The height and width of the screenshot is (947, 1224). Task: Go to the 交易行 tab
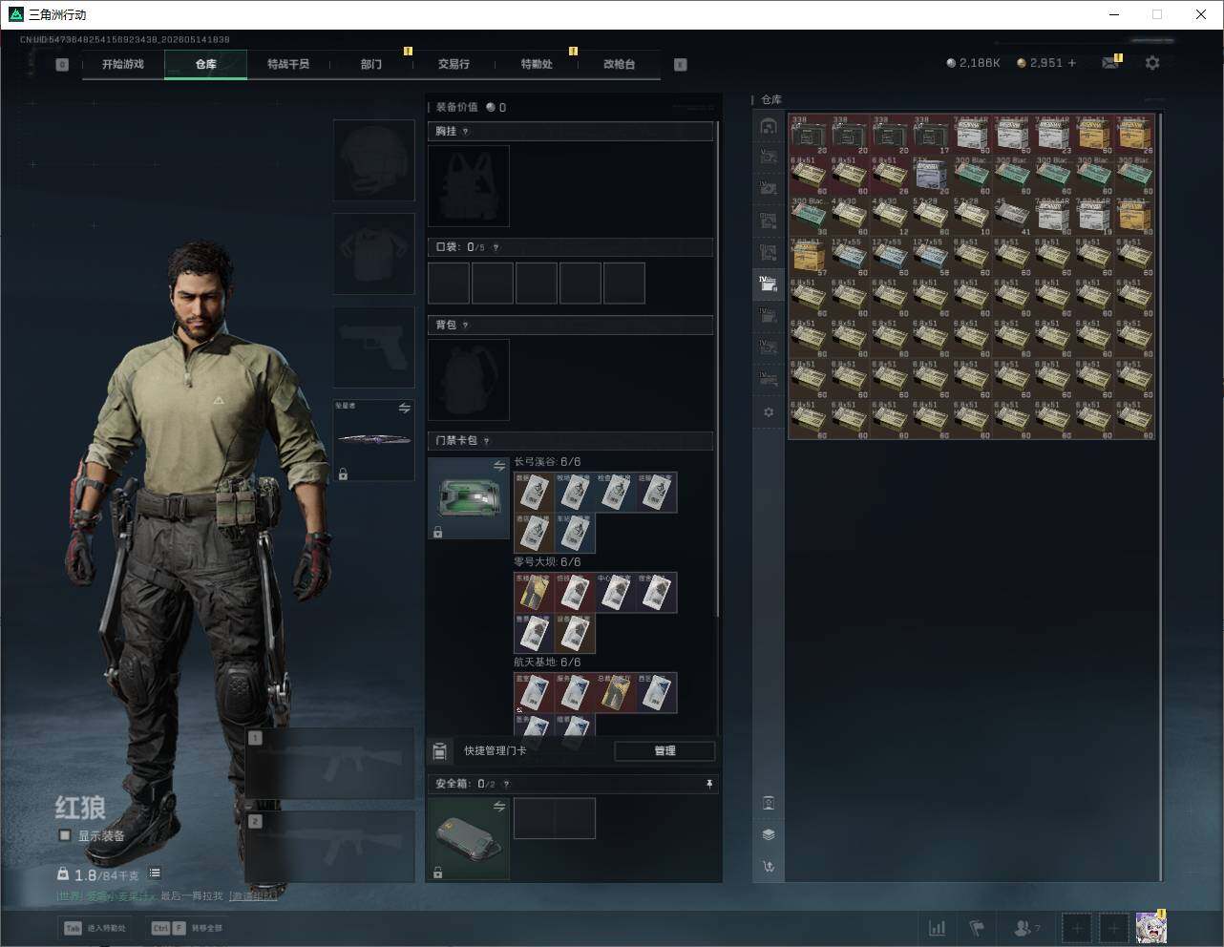tap(454, 64)
